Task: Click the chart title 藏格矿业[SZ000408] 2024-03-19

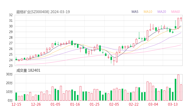Action: 43,12
